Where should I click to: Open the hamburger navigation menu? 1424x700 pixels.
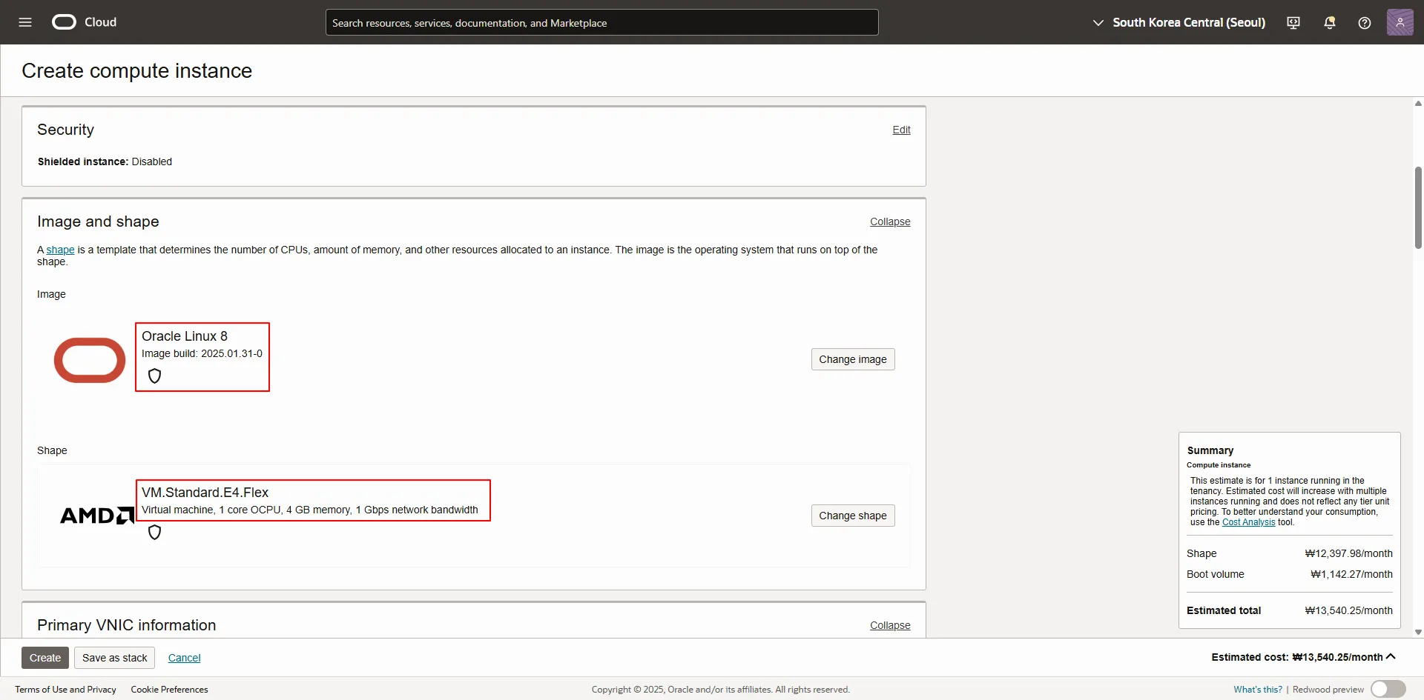pyautogui.click(x=25, y=22)
